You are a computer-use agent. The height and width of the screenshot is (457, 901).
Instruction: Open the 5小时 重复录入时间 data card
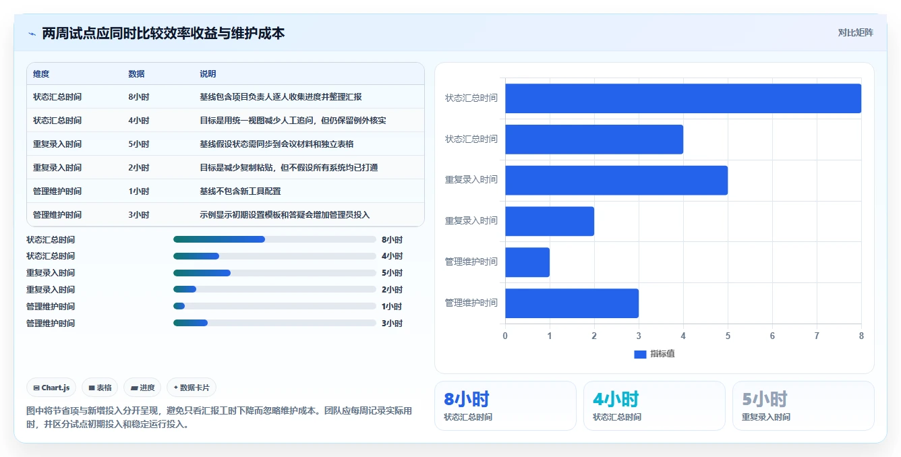[803, 406]
